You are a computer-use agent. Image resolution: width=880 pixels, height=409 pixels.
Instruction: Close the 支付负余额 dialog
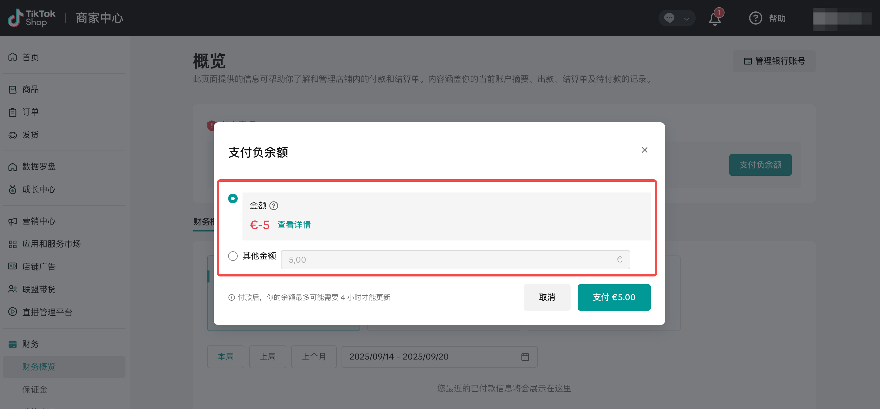(644, 150)
